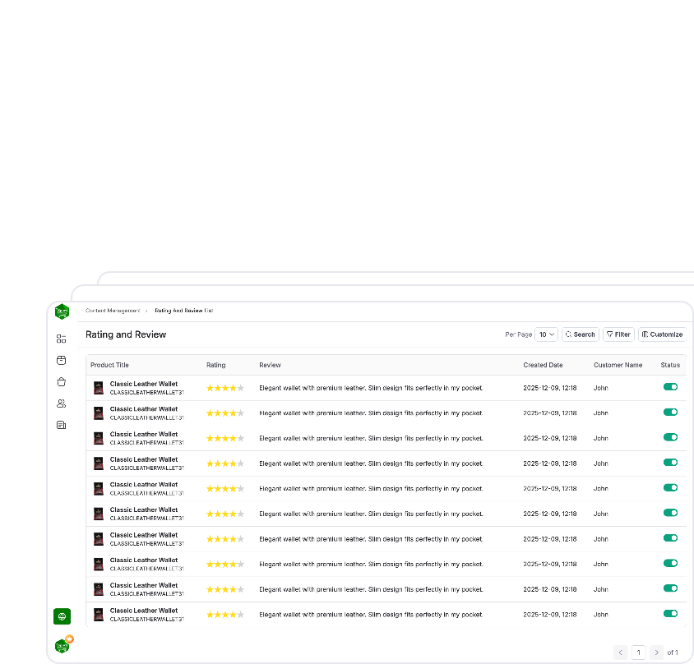Click the green store logo at sidebar top
The height and width of the screenshot is (664, 694).
(62, 311)
